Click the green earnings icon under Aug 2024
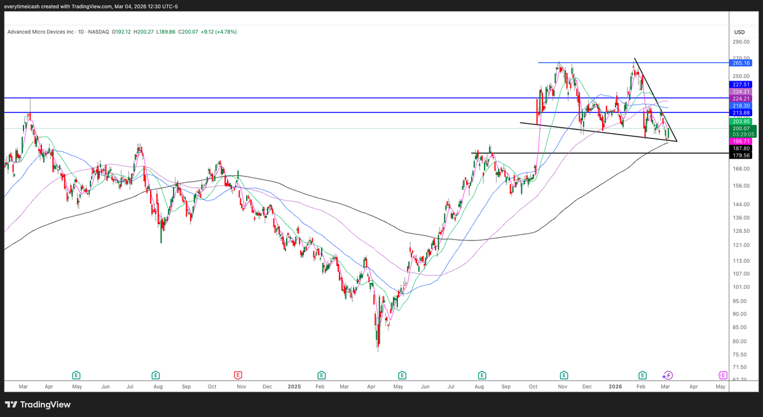Viewport: 763px width, 417px height. click(155, 375)
